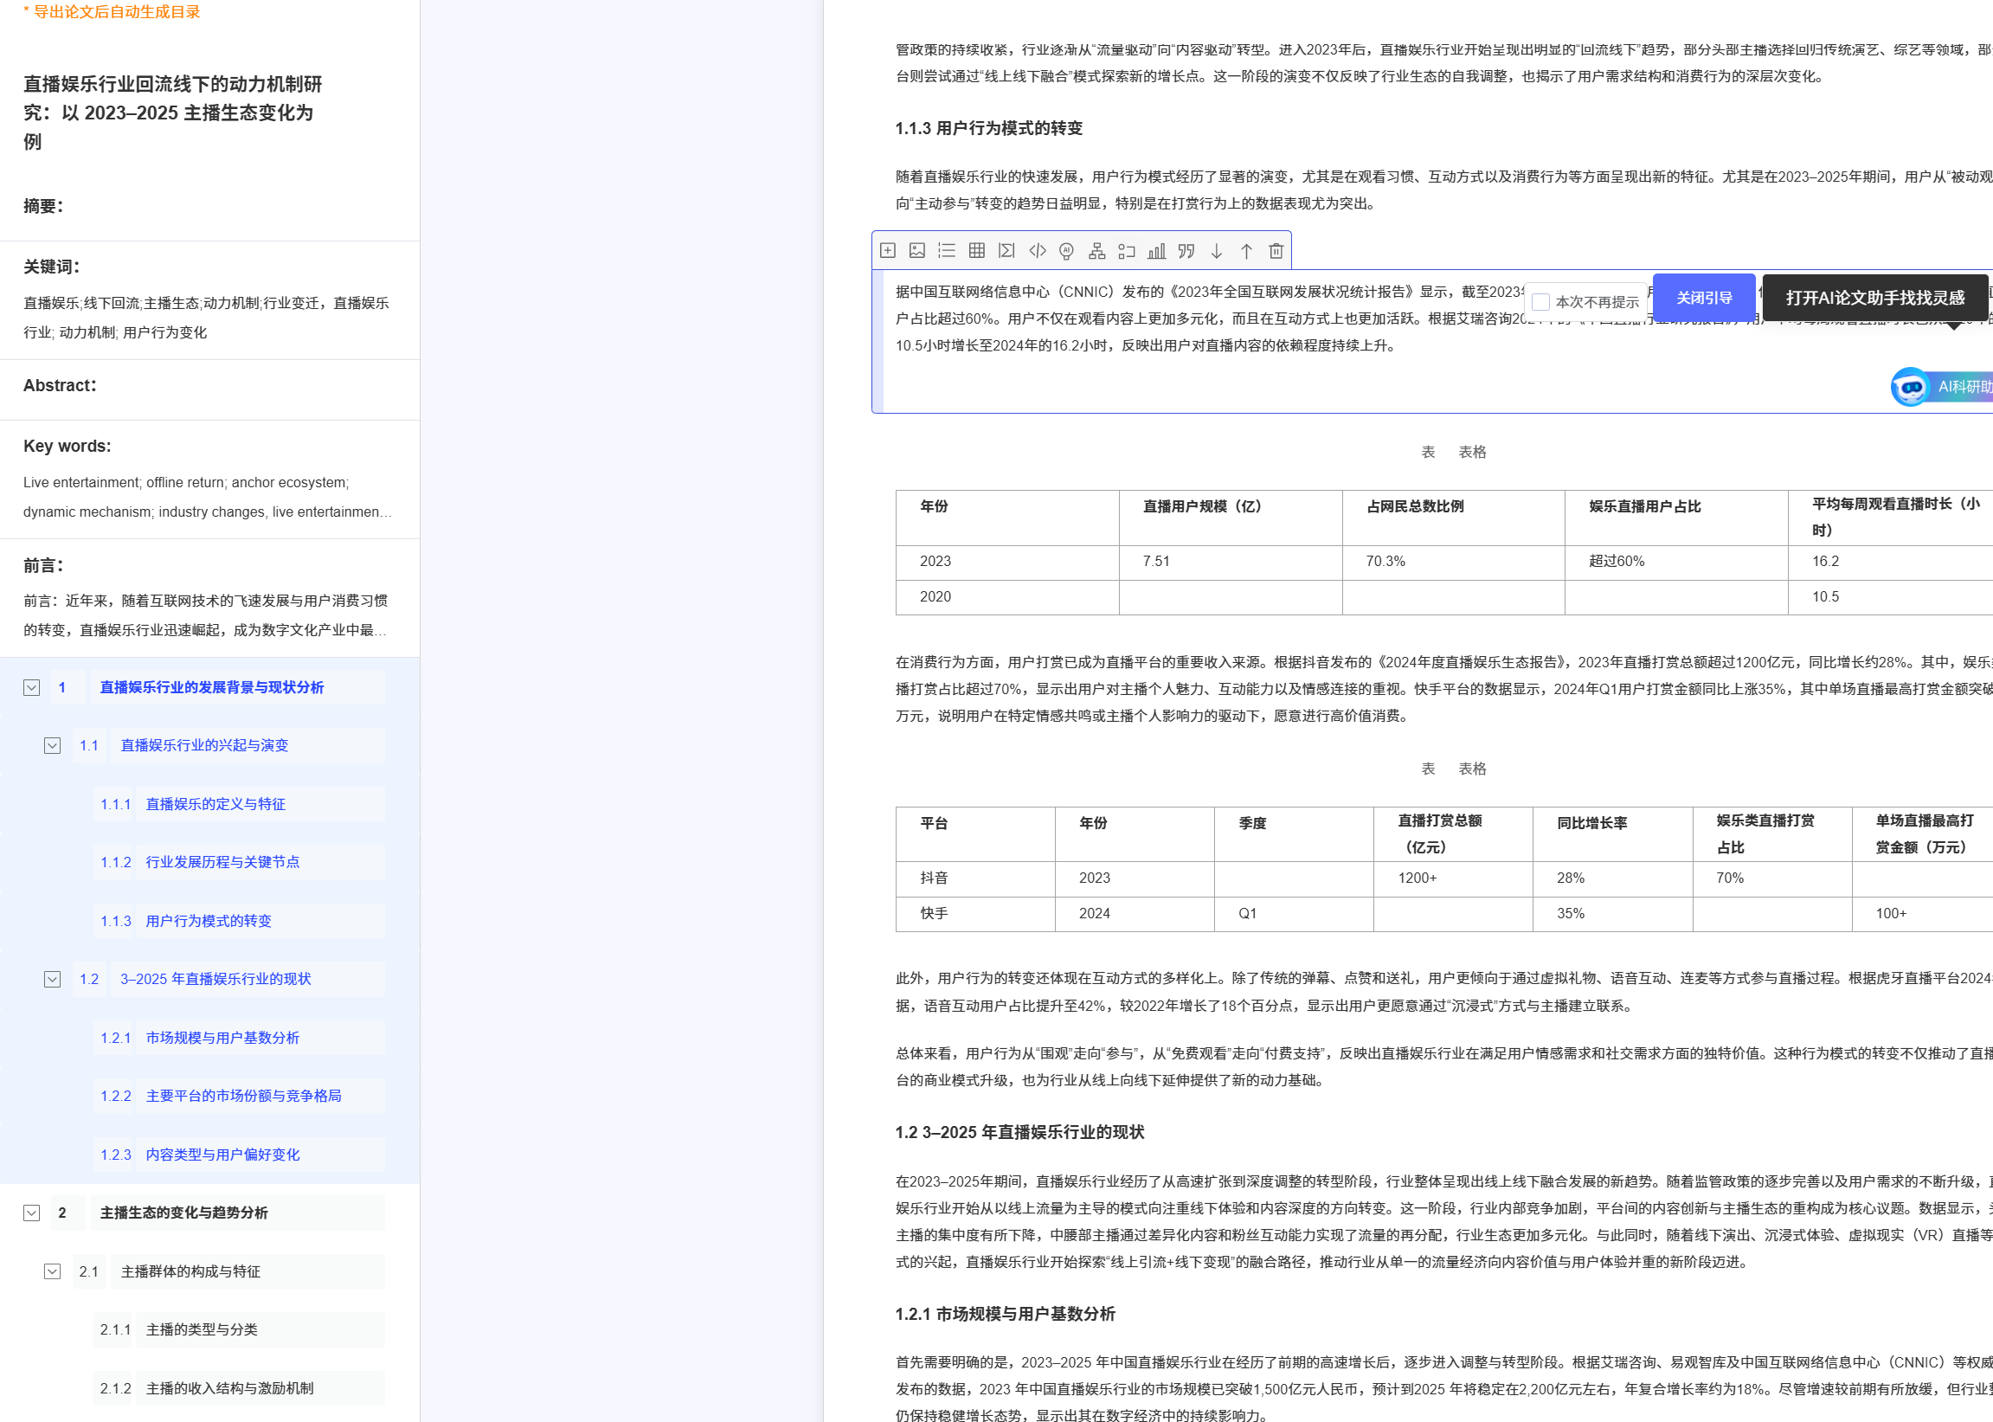Open the AI lightbulb suggestion tool
Screen dimensions: 1993x1422
tap(1066, 251)
